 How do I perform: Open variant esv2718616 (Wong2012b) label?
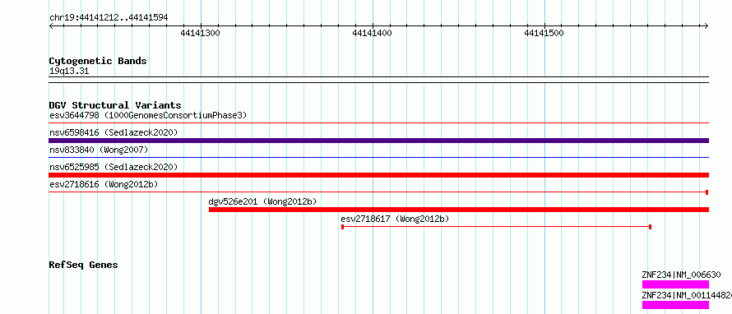click(x=104, y=184)
